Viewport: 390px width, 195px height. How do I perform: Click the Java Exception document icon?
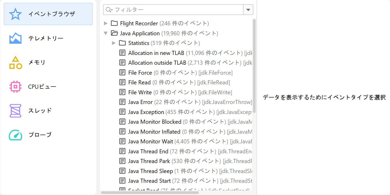[x=123, y=112]
